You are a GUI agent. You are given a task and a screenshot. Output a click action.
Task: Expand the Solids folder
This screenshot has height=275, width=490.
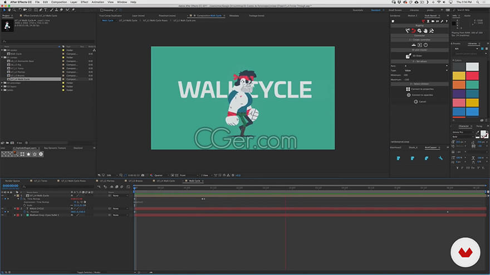coord(2,90)
